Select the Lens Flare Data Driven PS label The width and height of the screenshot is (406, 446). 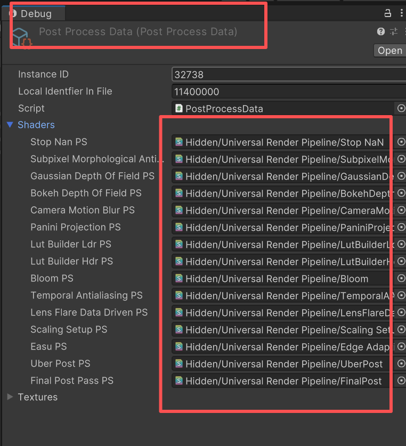point(89,312)
